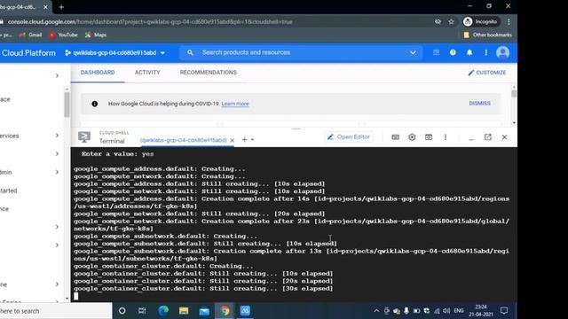Open the Cloud Shell more options menu
Screen dimensions: 568x319
click(446, 137)
